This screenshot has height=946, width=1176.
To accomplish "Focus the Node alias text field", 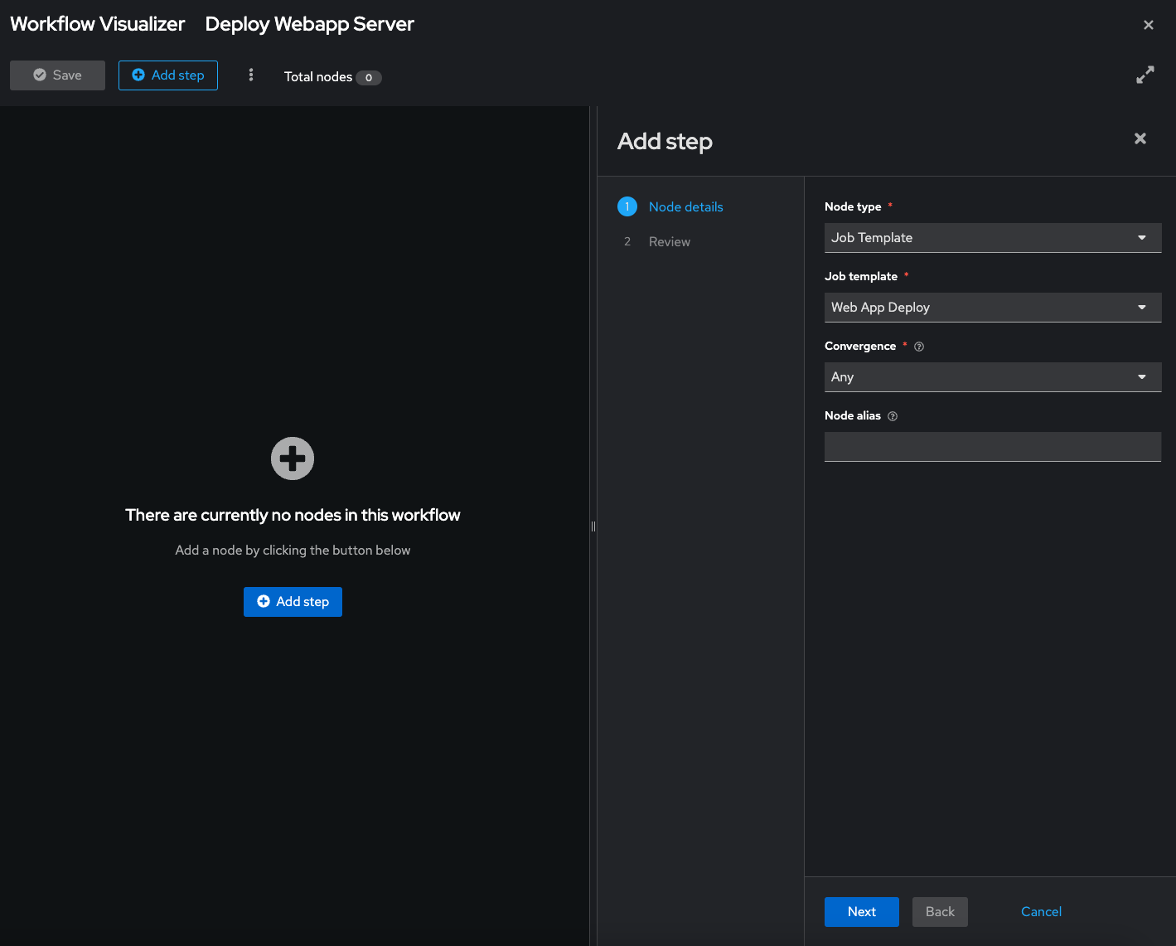I will click(x=992, y=447).
